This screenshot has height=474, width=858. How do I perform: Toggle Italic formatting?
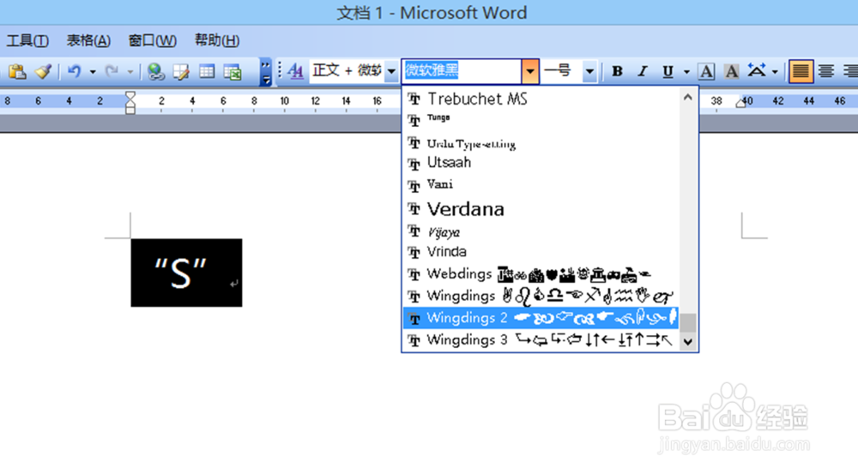click(x=643, y=72)
